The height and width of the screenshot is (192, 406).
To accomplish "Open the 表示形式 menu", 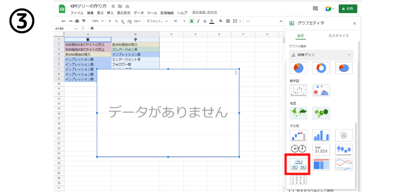I will tap(124, 13).
